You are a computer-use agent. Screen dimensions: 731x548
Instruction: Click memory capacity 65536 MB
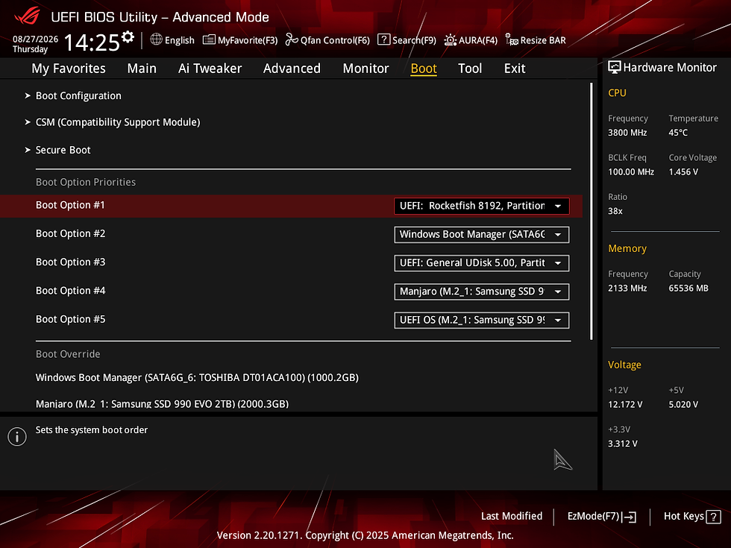click(688, 289)
